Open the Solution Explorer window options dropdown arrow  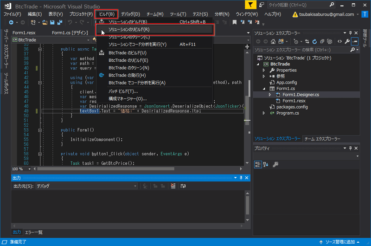click(345, 33)
